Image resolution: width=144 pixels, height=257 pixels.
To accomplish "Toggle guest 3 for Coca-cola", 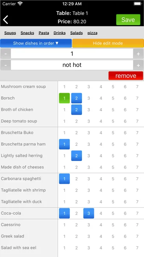I will pos(89,213).
